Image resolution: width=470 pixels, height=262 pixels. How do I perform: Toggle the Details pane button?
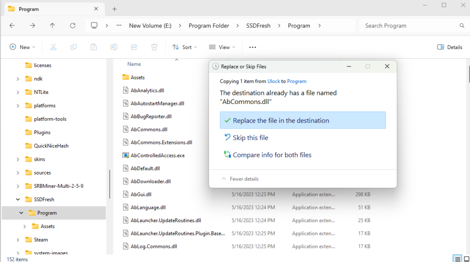(x=450, y=47)
